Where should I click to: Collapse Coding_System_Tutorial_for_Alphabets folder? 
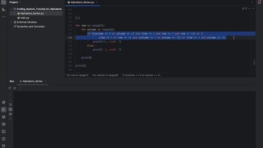[x=11, y=9]
